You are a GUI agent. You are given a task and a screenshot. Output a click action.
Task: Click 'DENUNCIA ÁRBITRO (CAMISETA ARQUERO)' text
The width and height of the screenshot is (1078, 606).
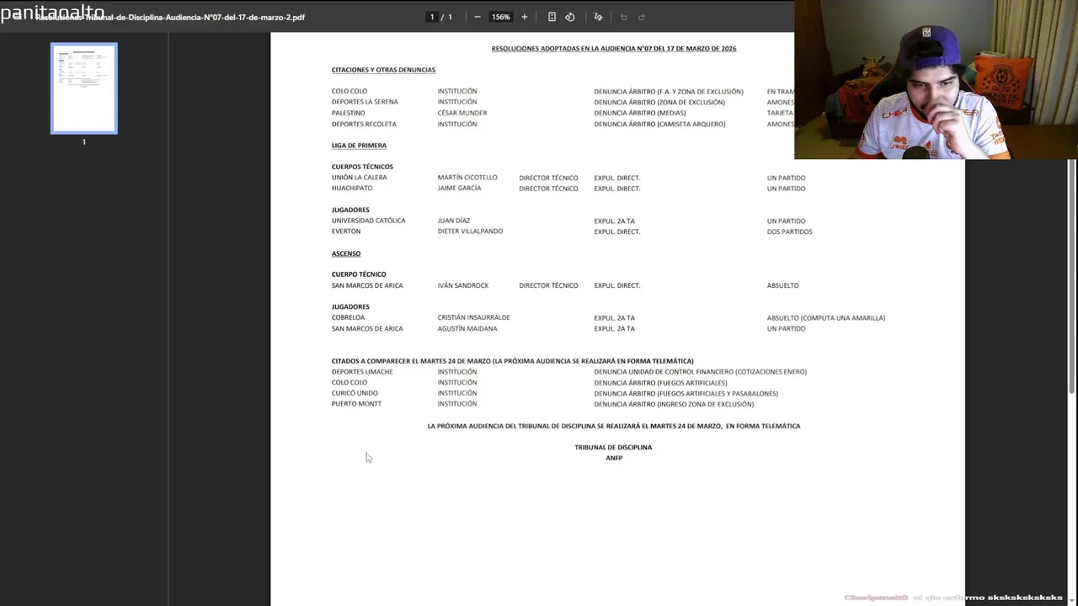coord(659,124)
